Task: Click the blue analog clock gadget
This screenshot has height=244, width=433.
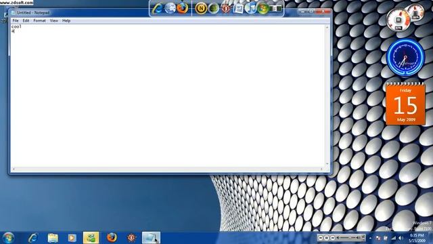Action: (405, 57)
